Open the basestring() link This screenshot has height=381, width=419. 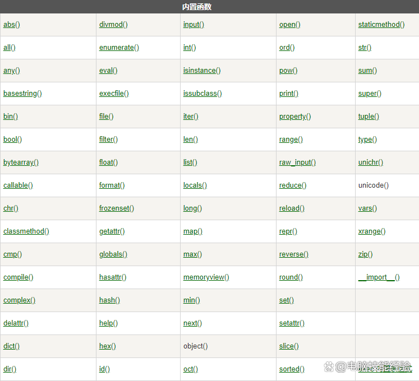tap(22, 94)
